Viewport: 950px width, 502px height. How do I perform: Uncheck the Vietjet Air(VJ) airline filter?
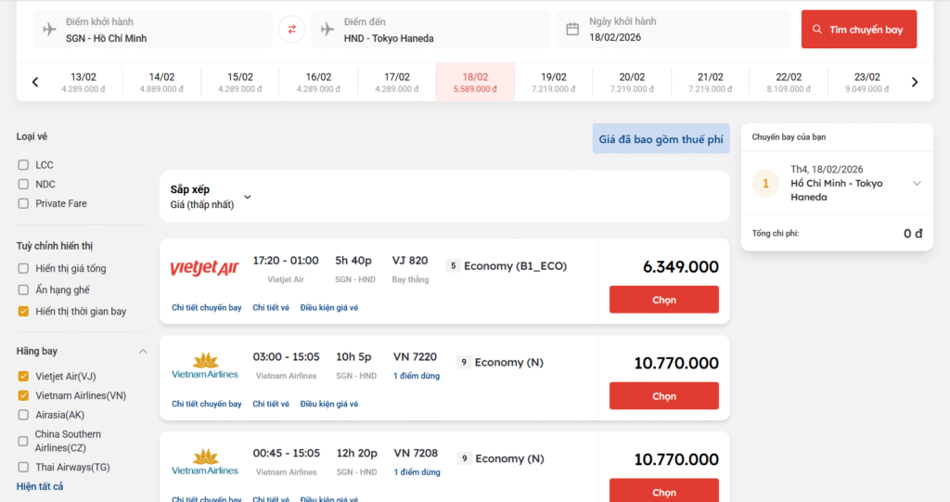click(x=23, y=376)
